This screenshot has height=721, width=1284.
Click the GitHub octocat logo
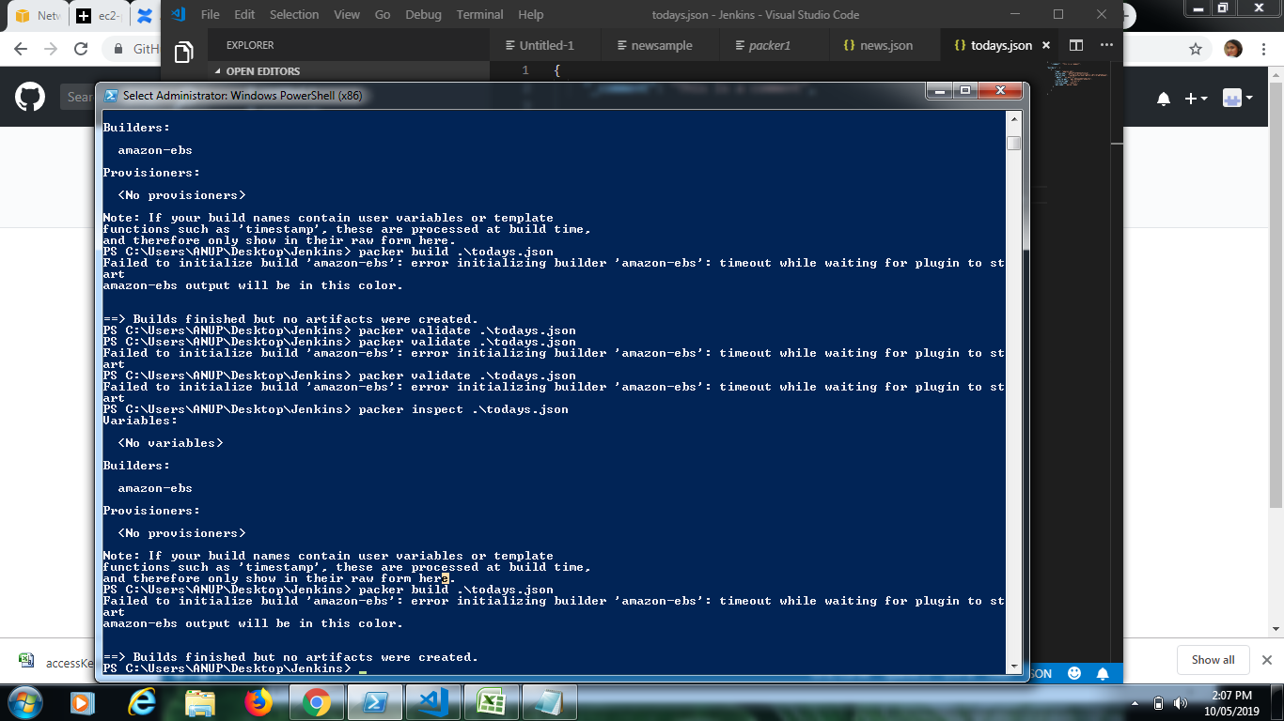tap(29, 97)
